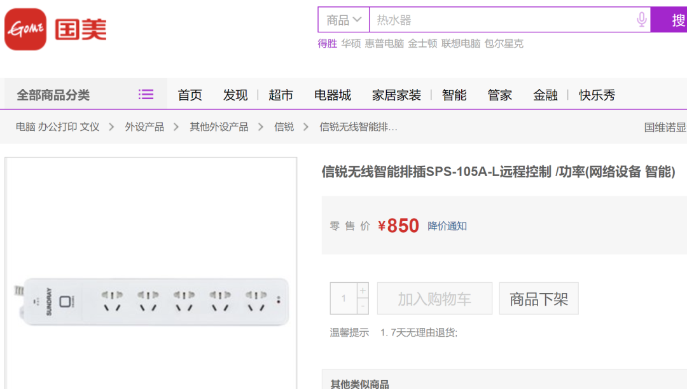Open the Gome red logo homepage
This screenshot has height=389, width=687.
25,29
